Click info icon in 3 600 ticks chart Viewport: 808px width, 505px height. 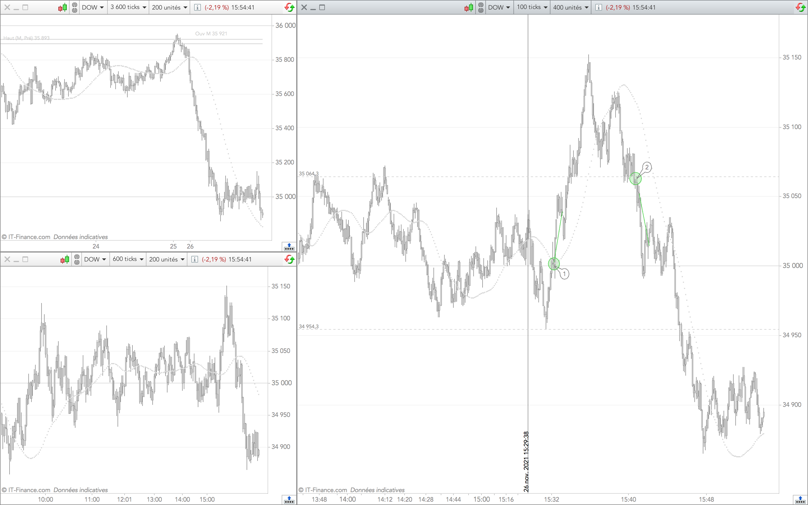tap(197, 7)
